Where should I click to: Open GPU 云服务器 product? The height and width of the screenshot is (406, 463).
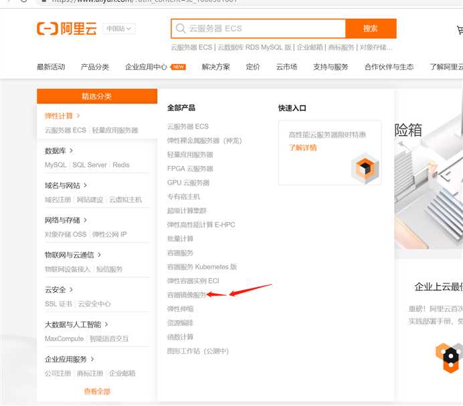click(188, 183)
